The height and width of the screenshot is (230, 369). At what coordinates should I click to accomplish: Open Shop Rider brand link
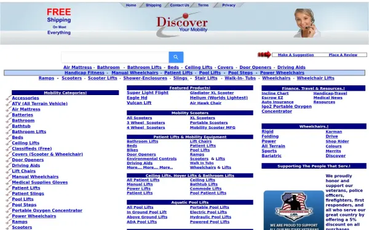click(337, 141)
